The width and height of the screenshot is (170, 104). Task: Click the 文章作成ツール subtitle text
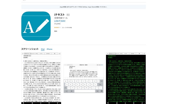coord(61,18)
